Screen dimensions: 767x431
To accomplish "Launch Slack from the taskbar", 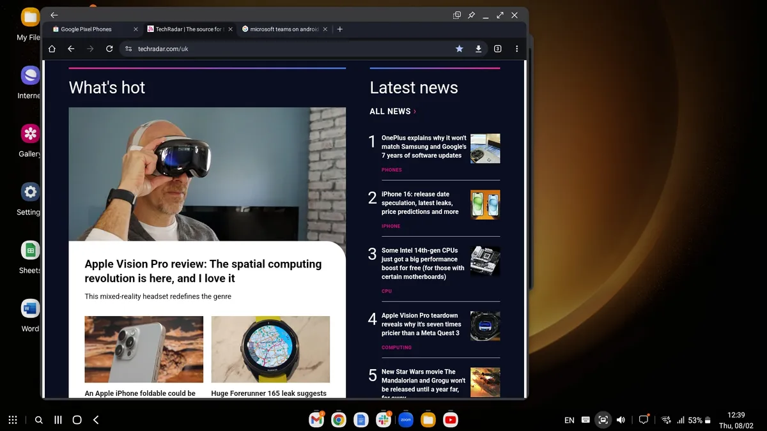I will 383,420.
